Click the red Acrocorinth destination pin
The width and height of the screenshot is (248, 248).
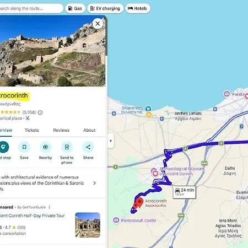[139, 202]
